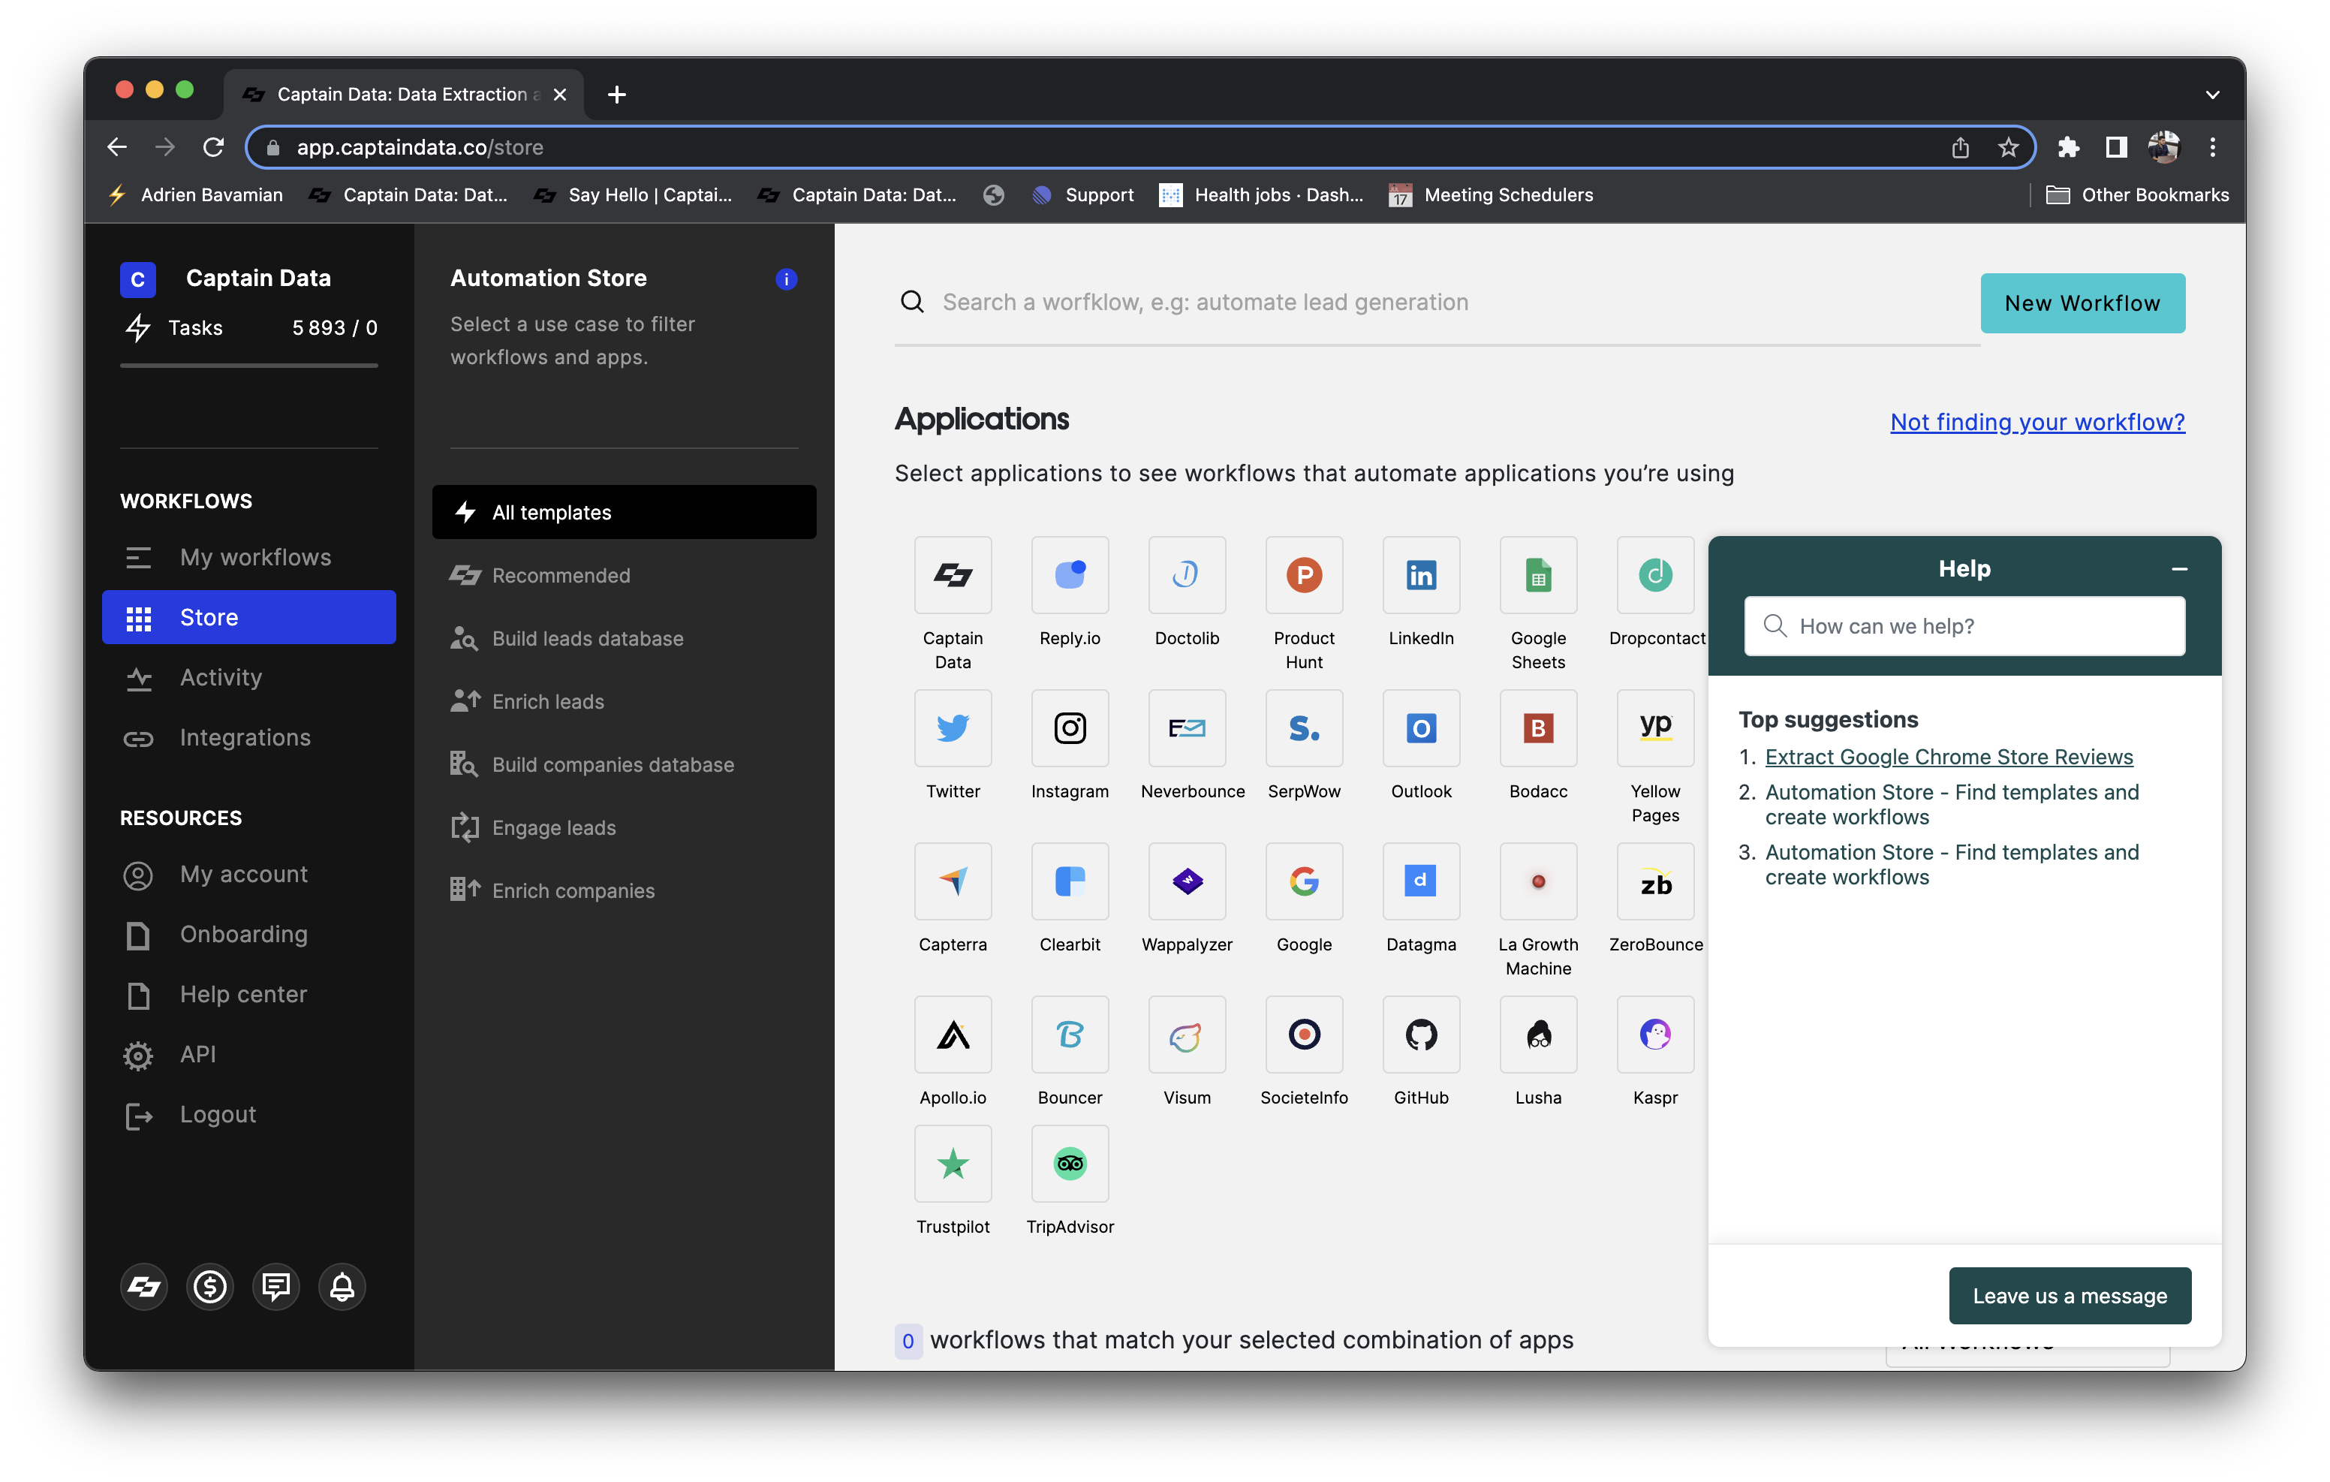Image resolution: width=2330 pixels, height=1482 pixels.
Task: Choose the Product Hunt app icon
Action: click(x=1303, y=575)
